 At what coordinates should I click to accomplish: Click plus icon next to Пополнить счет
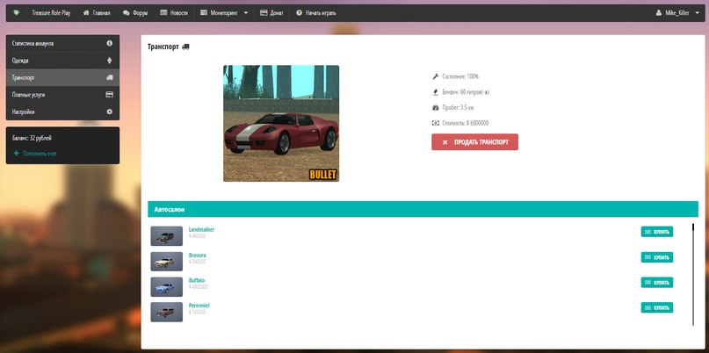(x=17, y=154)
